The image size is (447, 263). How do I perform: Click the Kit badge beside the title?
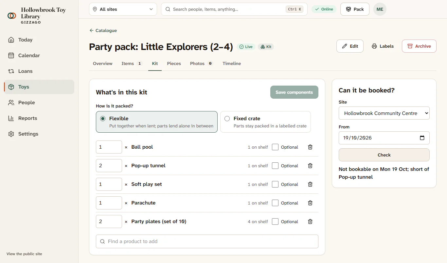(266, 47)
